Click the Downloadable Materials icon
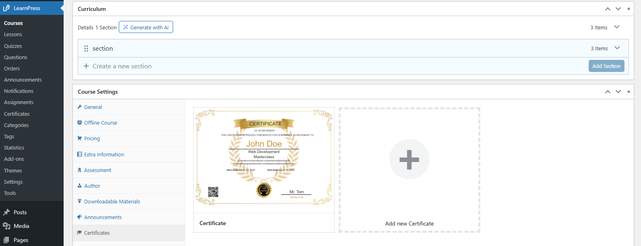The image size is (641, 246). pyautogui.click(x=80, y=201)
